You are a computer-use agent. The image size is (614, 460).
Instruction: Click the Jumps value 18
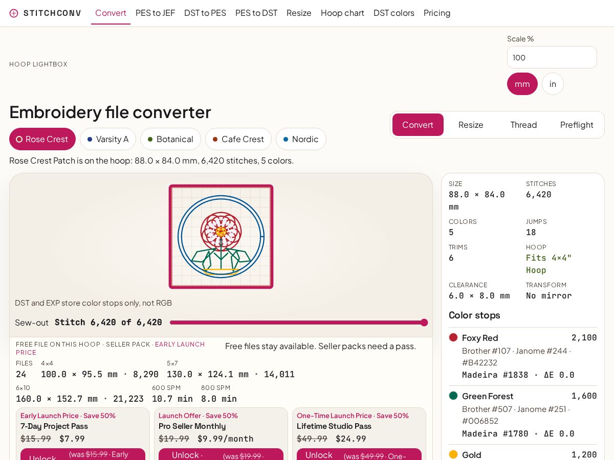pos(531,232)
